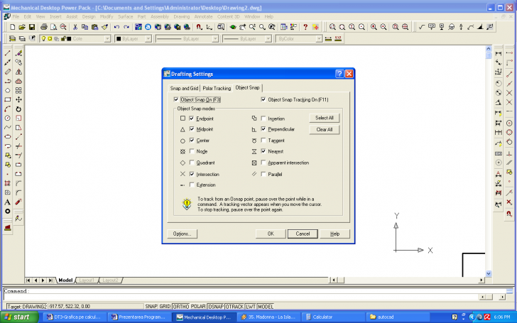This screenshot has height=323, width=517.
Task: Open the linetype ByLayer dropdown
Action: (x=215, y=39)
